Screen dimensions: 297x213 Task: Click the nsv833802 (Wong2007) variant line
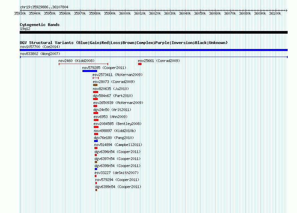(154, 57)
